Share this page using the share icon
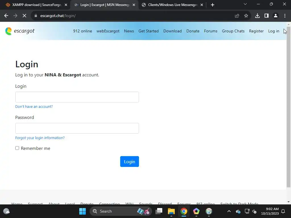This screenshot has width=291, height=218. 237,16
